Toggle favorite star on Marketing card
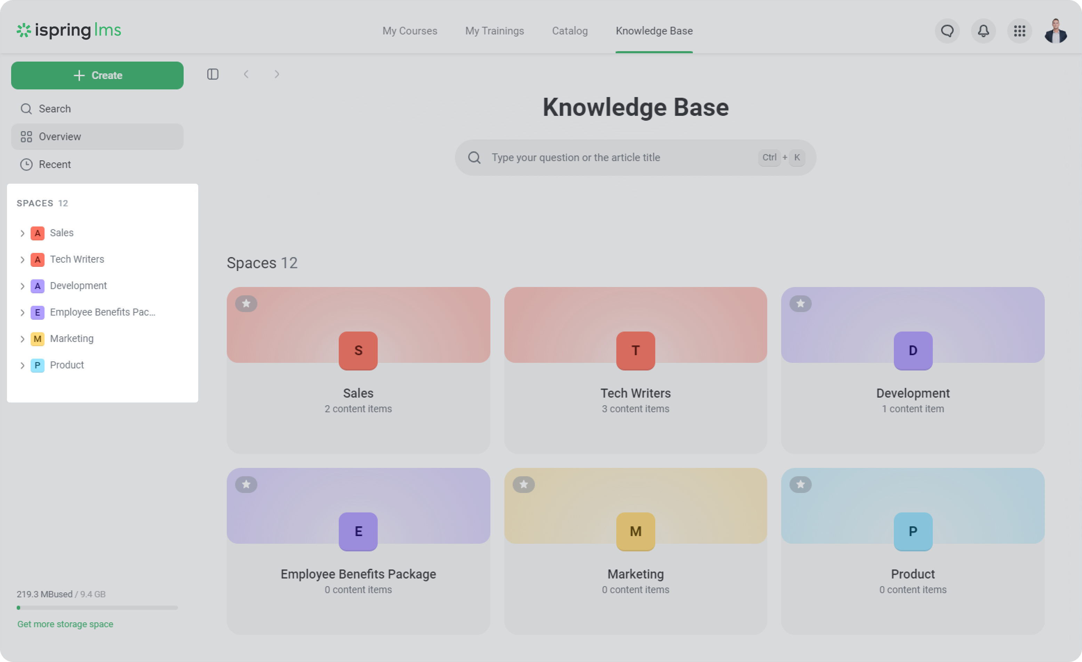 [523, 485]
